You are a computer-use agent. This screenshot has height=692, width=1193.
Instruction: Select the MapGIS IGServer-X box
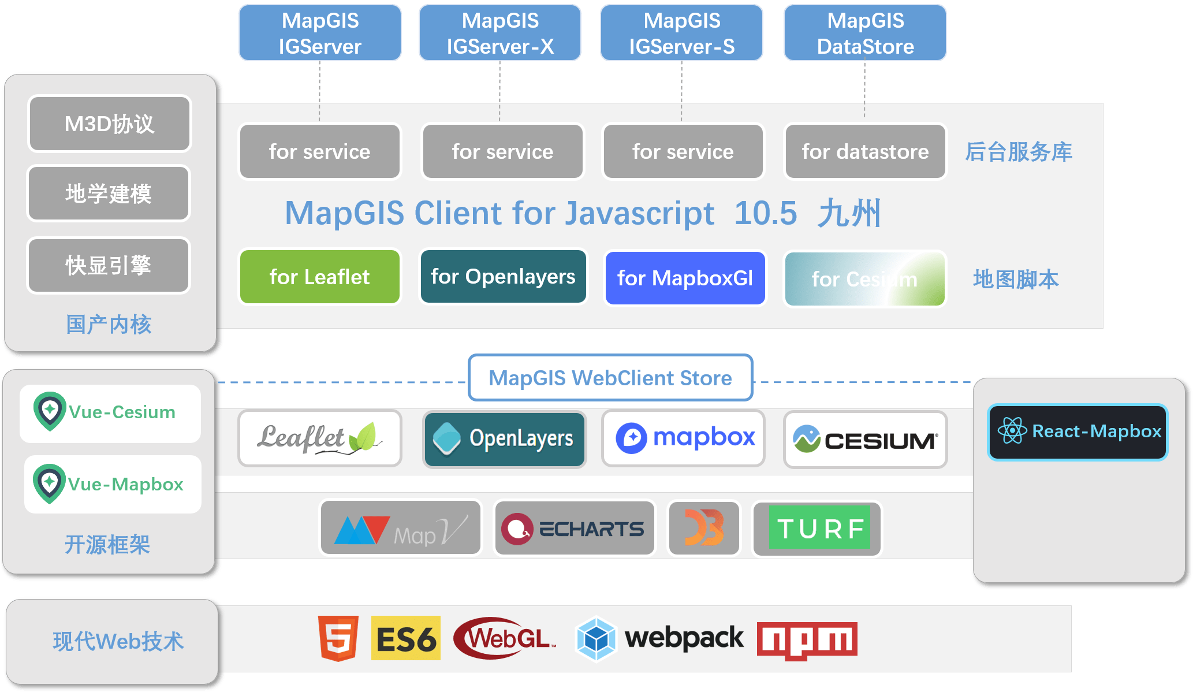500,33
